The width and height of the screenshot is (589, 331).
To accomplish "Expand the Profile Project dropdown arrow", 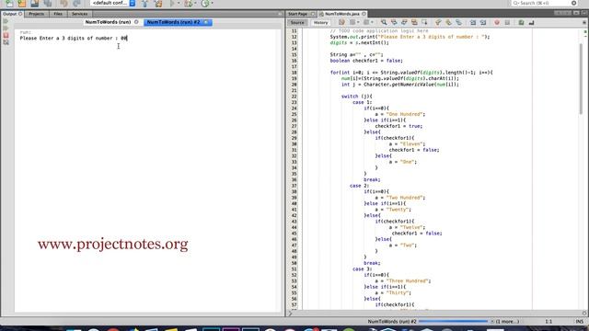I will [212, 4].
